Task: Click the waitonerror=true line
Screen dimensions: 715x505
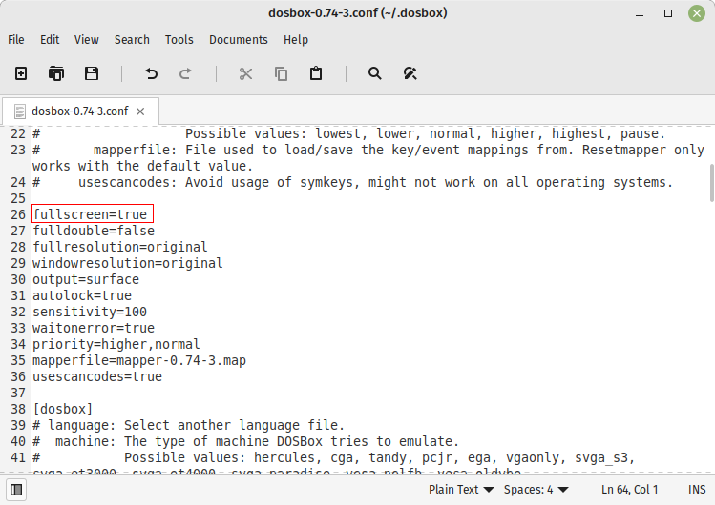Action: 94,328
